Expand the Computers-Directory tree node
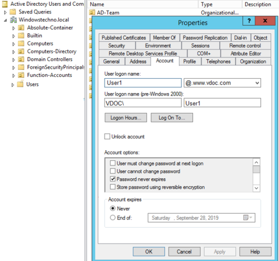Viewport: 279px width, 261px height. [13, 52]
